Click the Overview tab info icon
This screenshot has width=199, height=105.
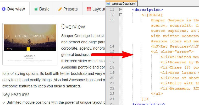click(4, 9)
